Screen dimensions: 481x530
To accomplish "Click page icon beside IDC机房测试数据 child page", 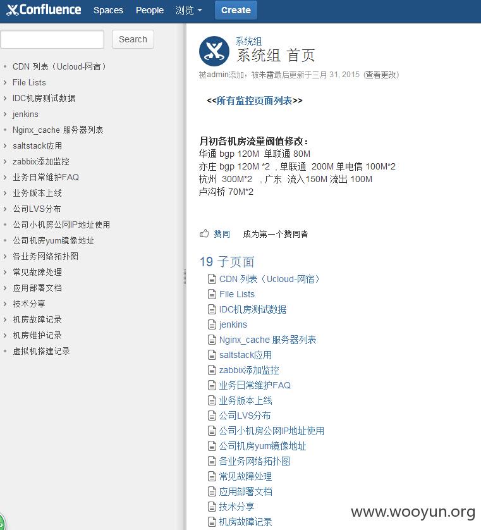I will pyautogui.click(x=212, y=310).
